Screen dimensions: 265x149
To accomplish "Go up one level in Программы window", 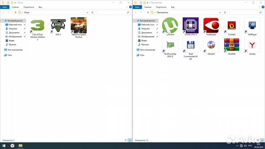I will (148, 13).
